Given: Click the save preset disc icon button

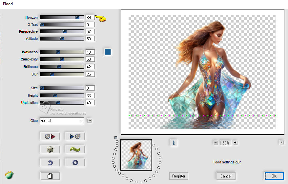Looking at the screenshot, I should click(75, 136).
